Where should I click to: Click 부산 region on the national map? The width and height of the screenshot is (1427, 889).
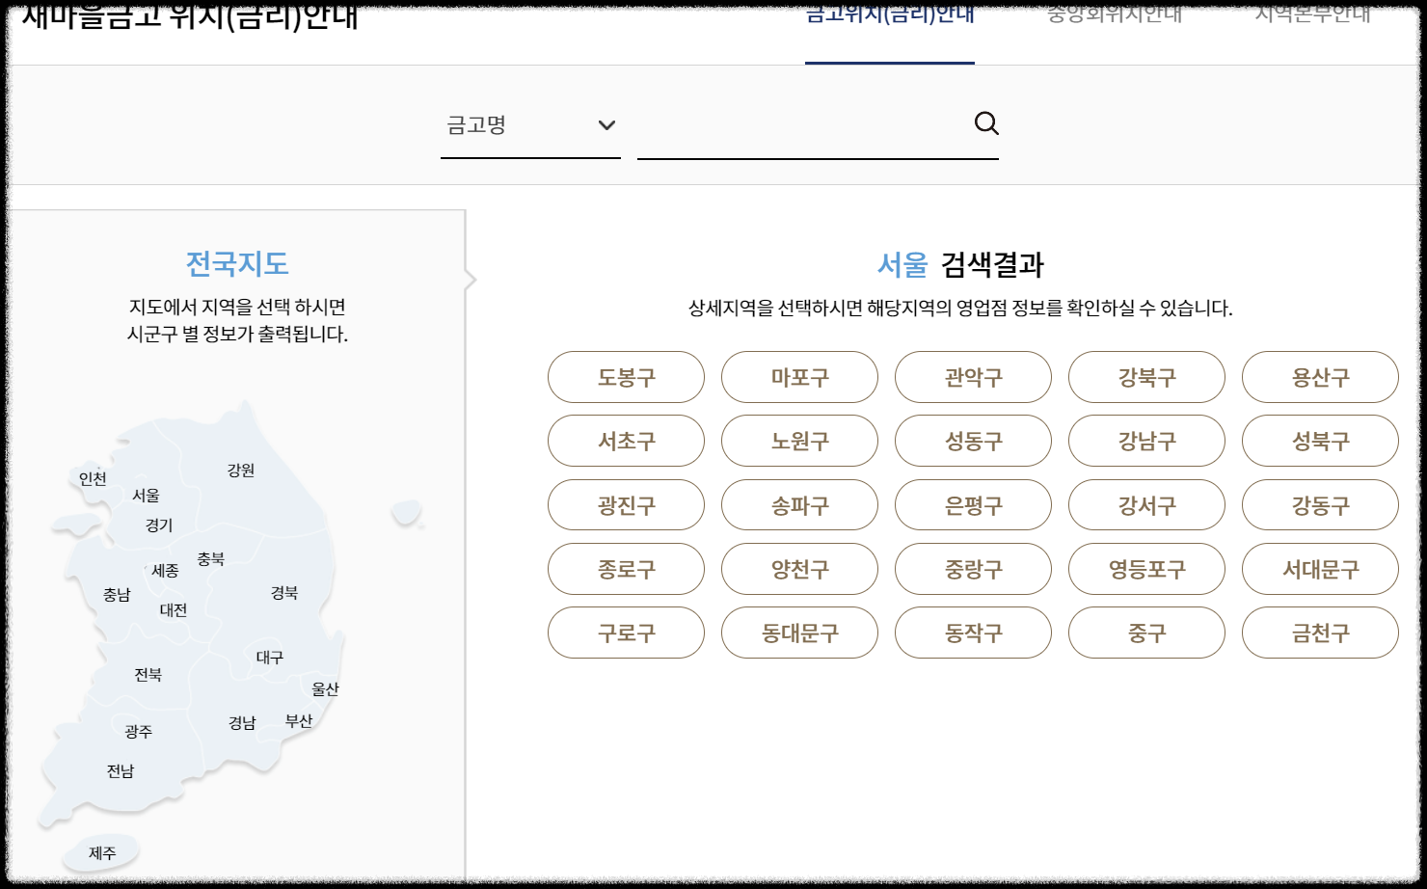(x=299, y=719)
